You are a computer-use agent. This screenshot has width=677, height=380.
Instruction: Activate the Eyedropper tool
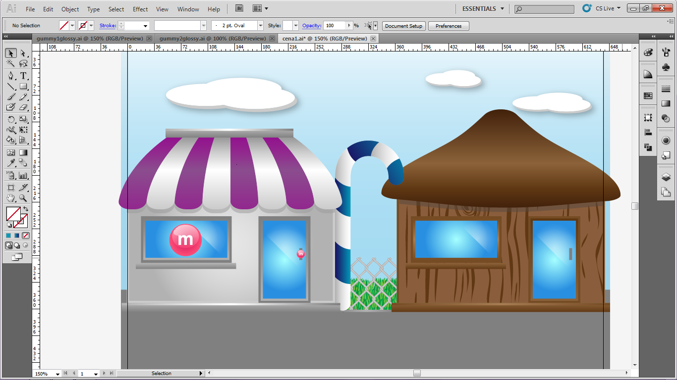coord(10,163)
